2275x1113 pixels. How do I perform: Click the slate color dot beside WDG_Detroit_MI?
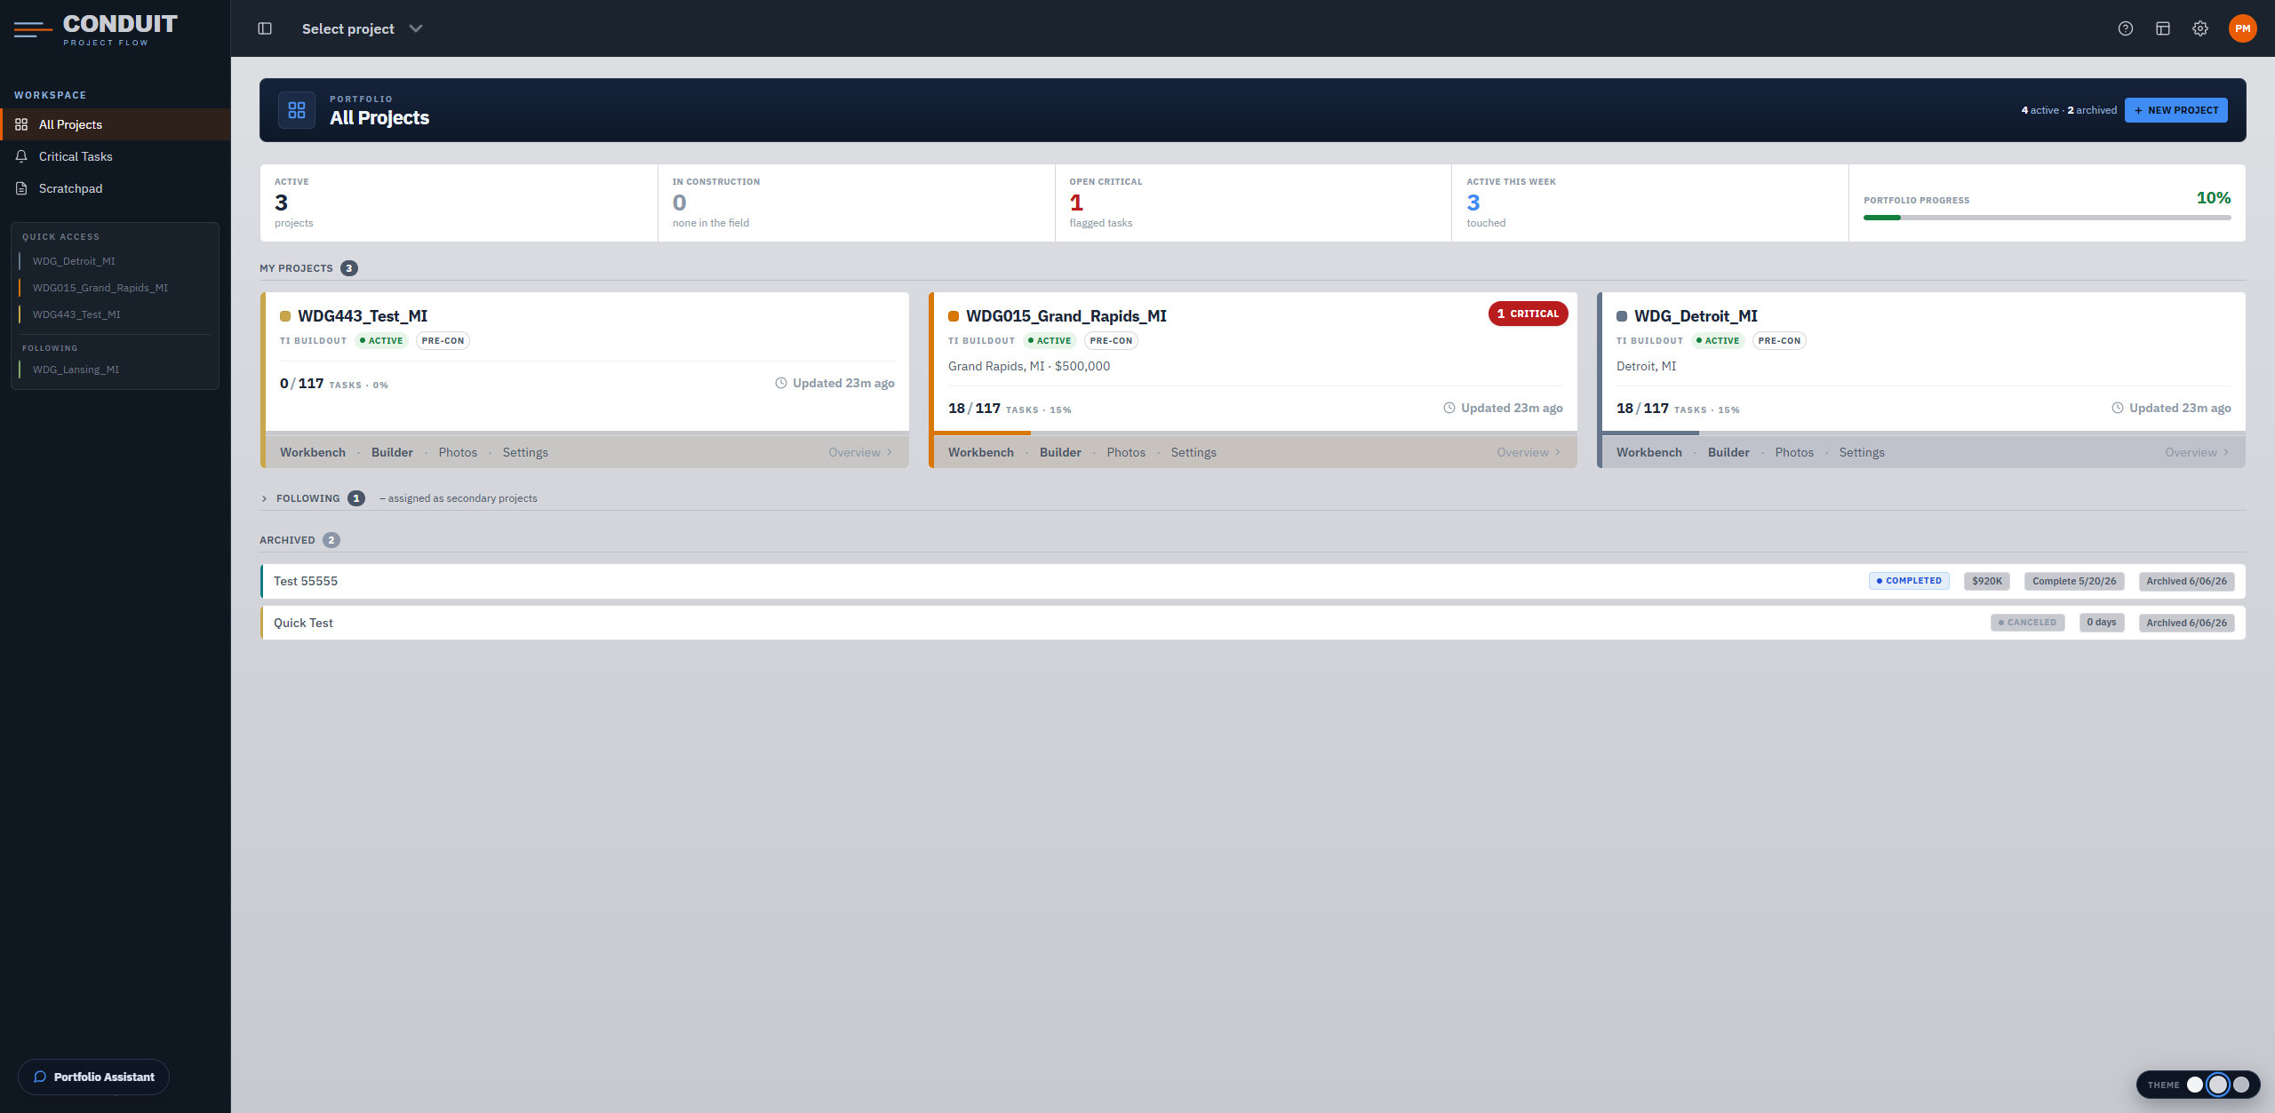pos(1622,316)
